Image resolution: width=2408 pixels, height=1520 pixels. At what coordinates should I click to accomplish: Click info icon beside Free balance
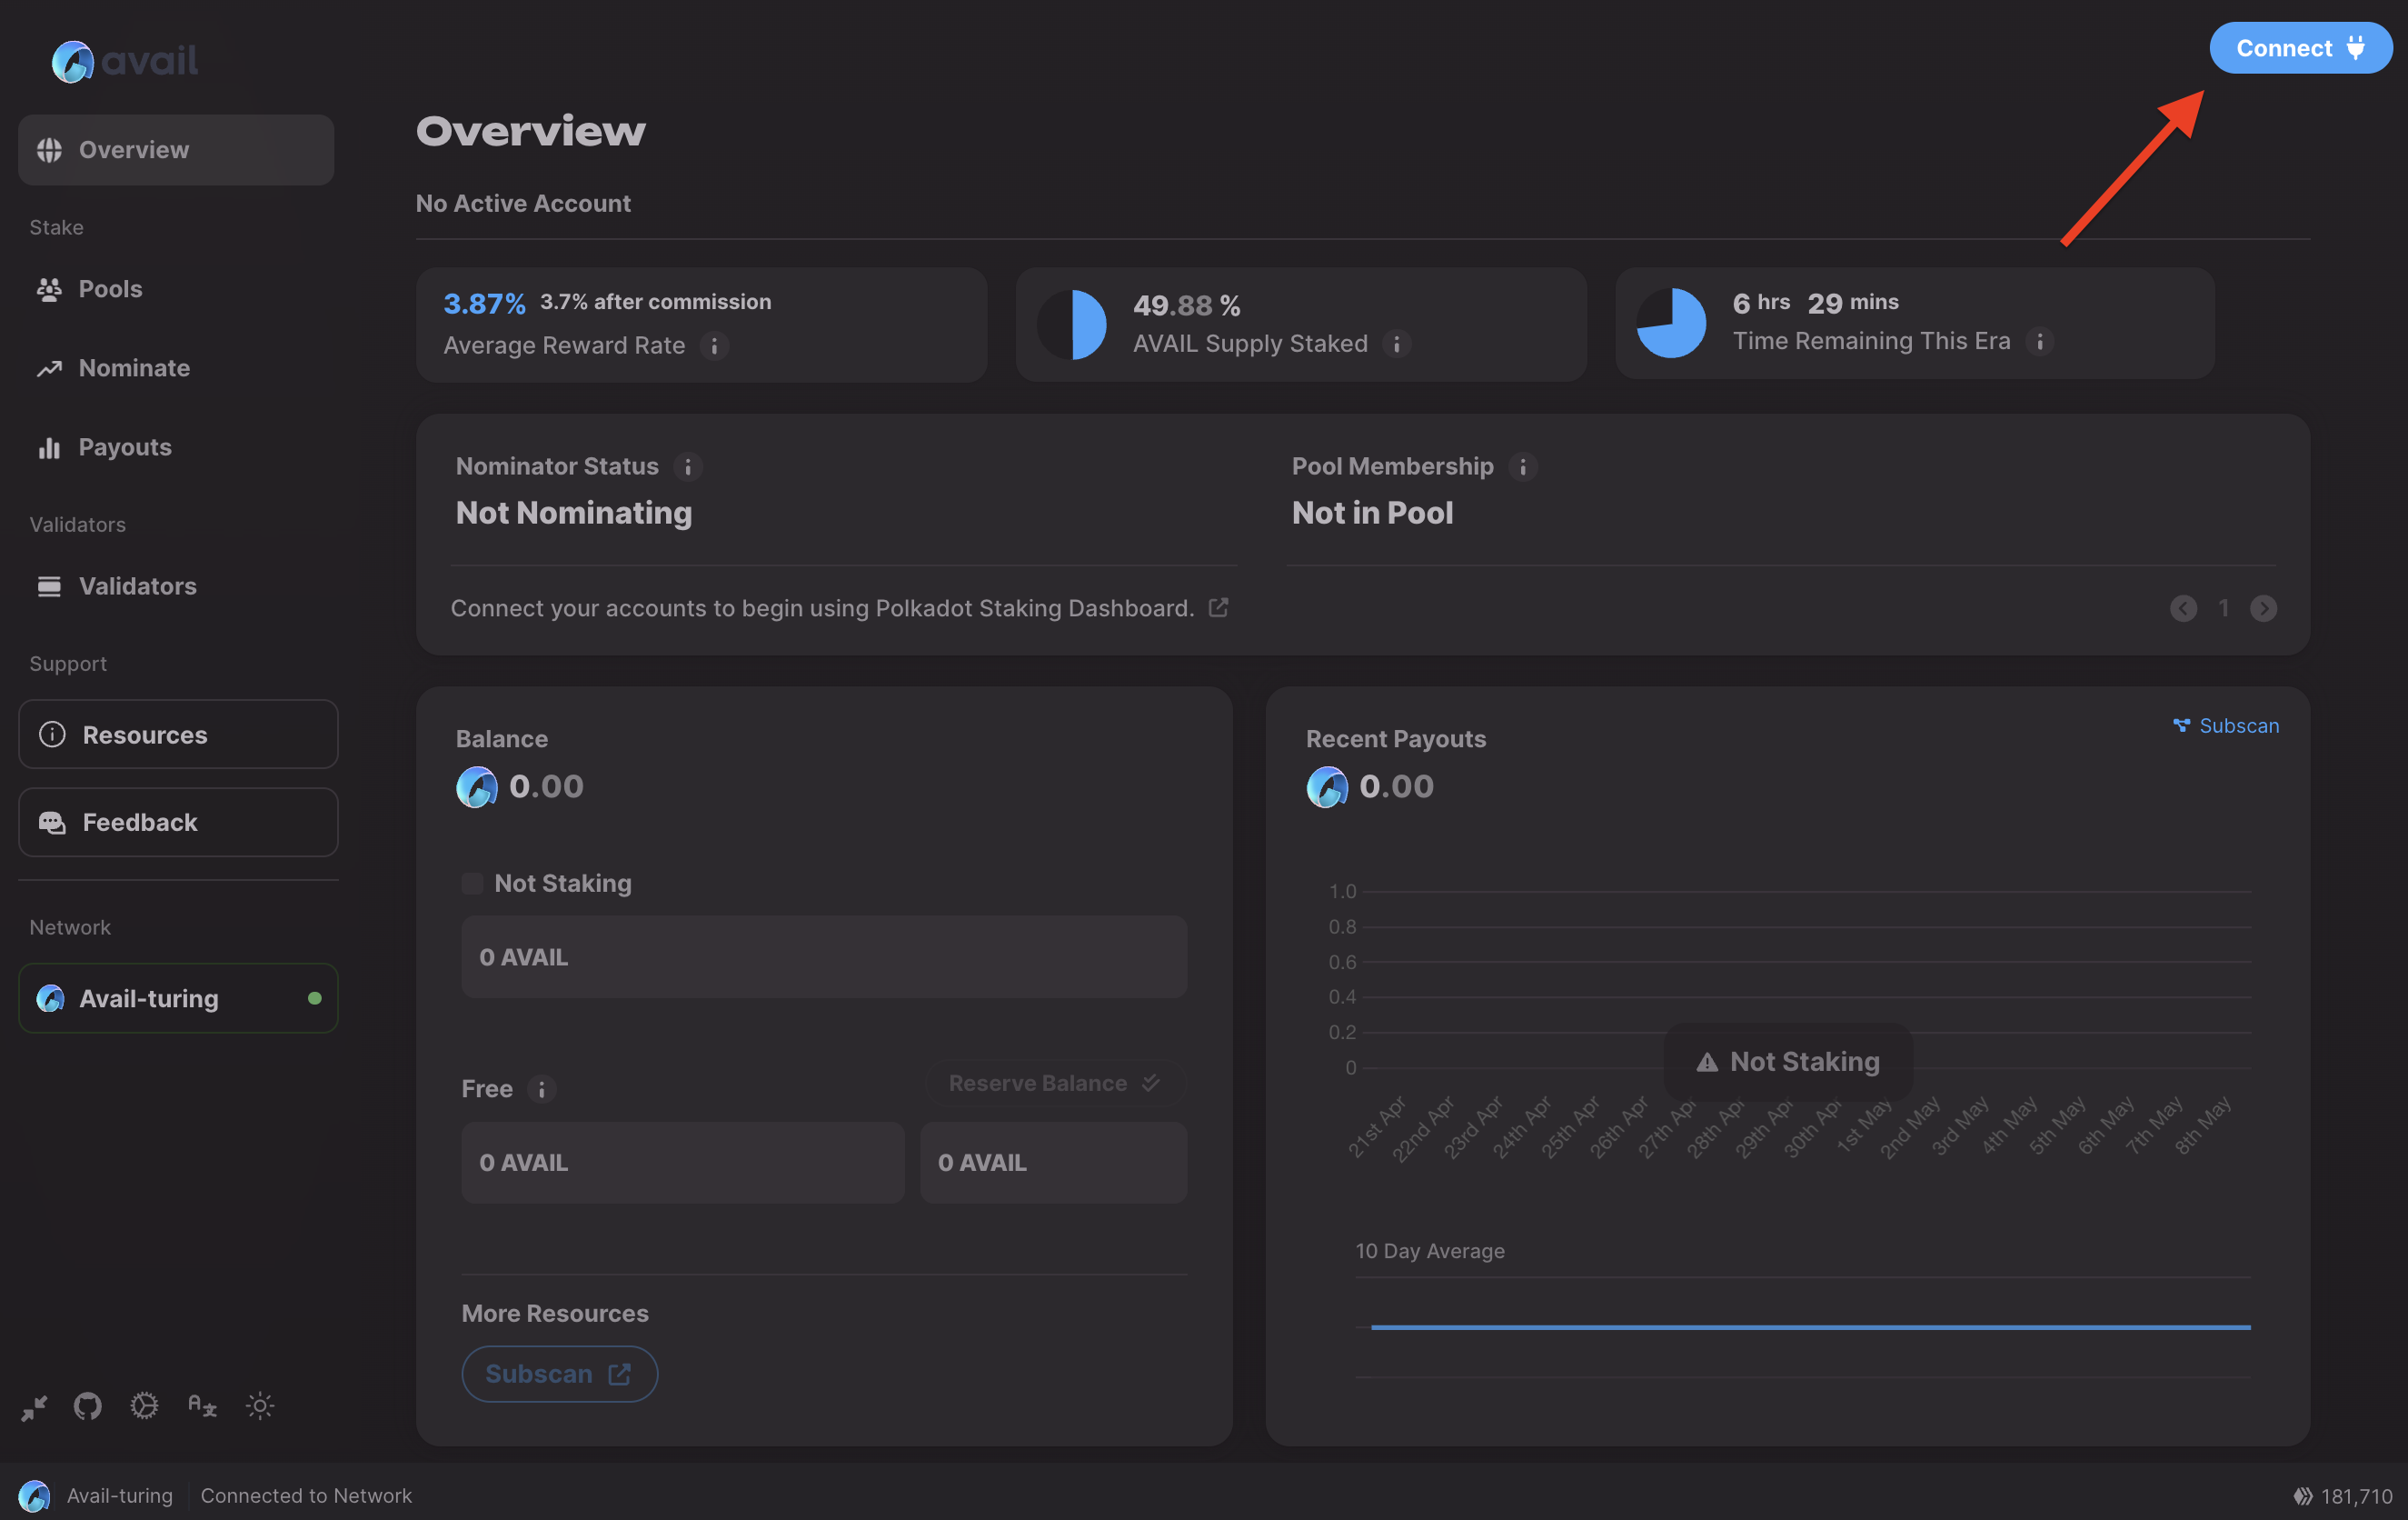541,1089
